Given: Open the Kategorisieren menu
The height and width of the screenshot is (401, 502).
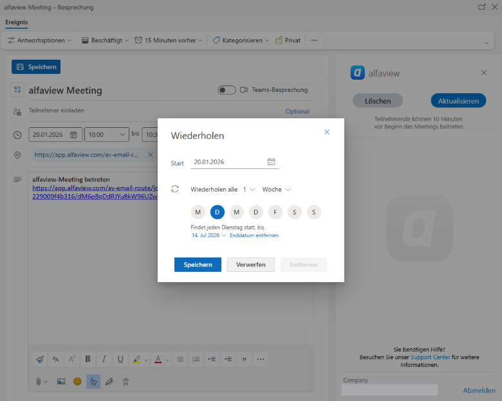Looking at the screenshot, I should [x=241, y=40].
